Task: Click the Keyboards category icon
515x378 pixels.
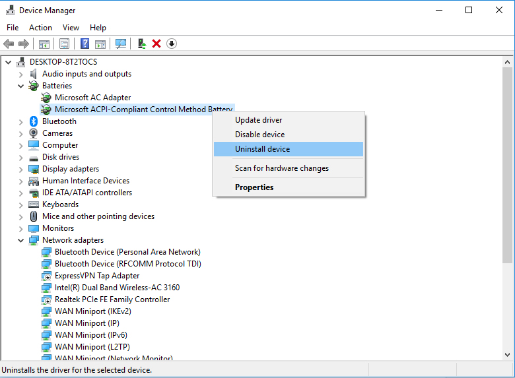Action: point(34,205)
